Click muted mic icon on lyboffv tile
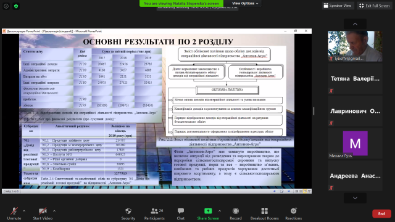Screen dimensions: 395x222 [x=331, y=59]
